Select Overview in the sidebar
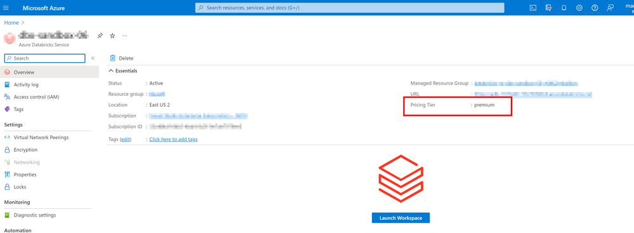Image resolution: width=634 pixels, height=233 pixels. coord(50,72)
